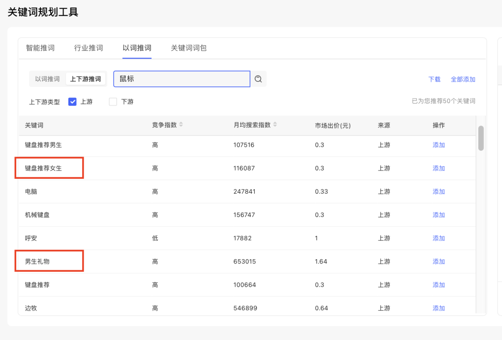Select 男生礼物 keyword cell
Viewport: 502px width, 340px height.
[37, 262]
